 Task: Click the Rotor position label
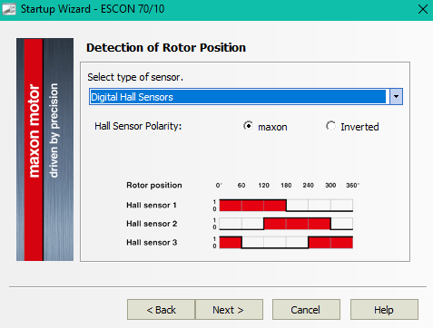154,185
